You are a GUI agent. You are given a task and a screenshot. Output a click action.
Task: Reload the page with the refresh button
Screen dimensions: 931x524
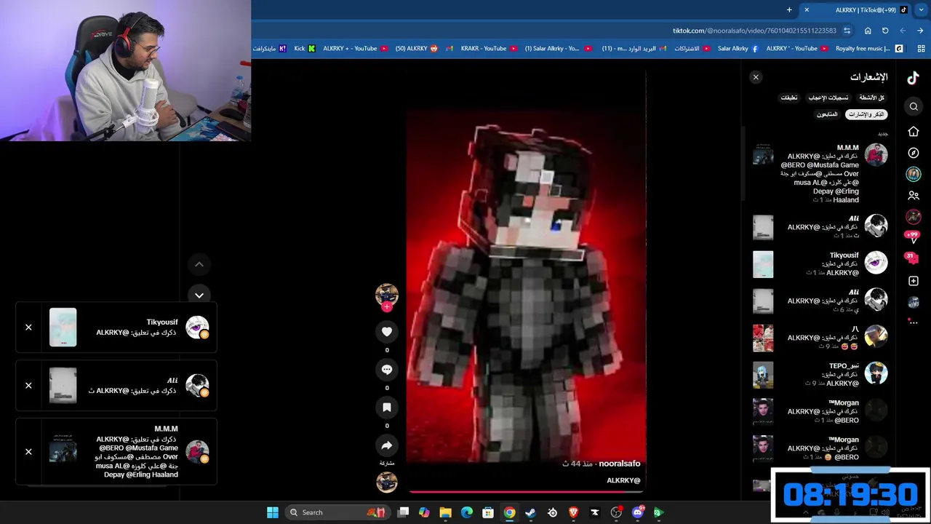(885, 31)
